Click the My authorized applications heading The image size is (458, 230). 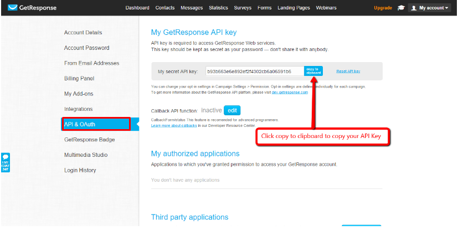[195, 154]
